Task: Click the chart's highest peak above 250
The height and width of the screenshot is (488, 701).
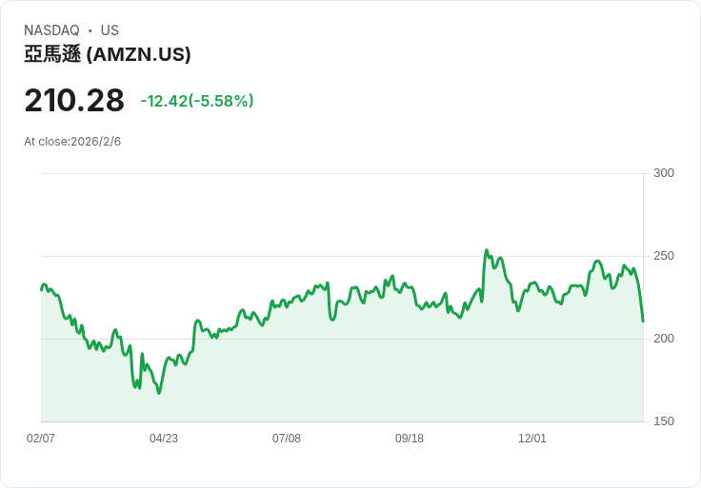Action: pos(487,250)
